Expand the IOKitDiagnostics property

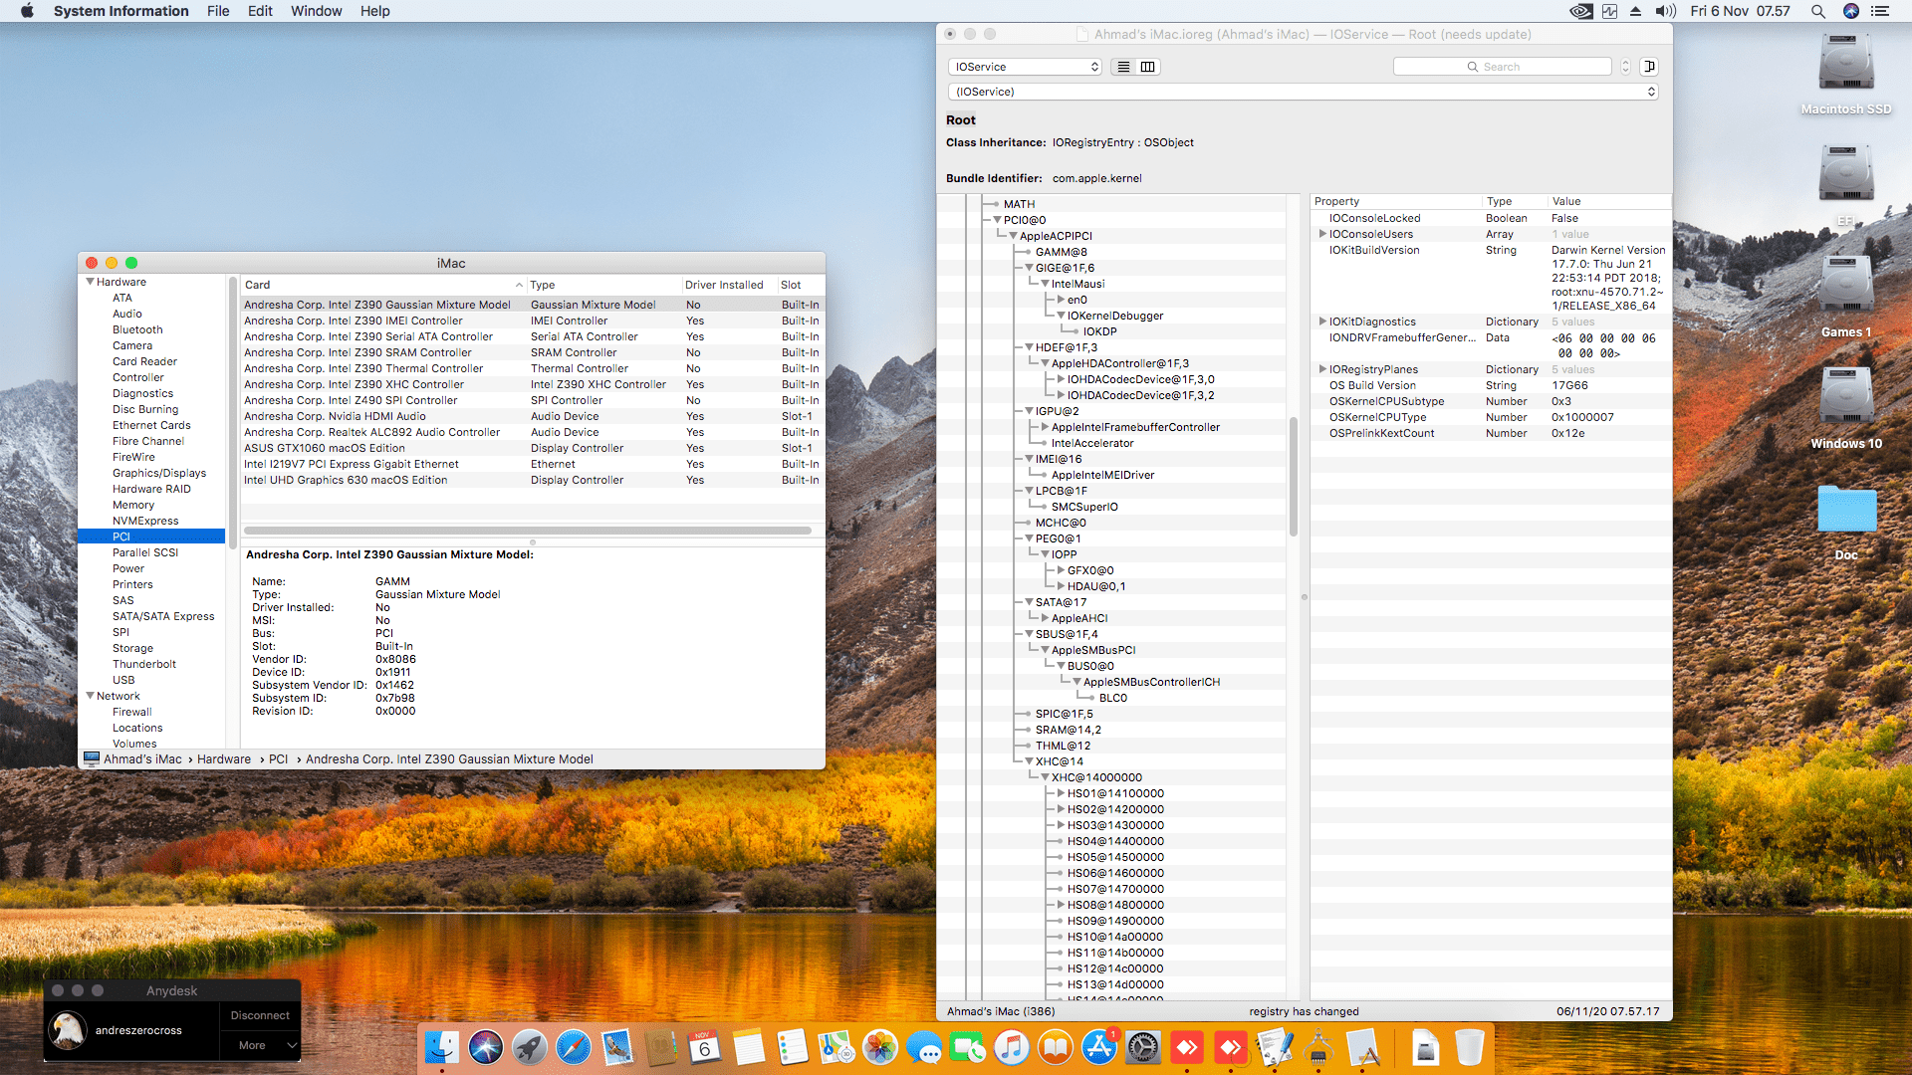1322,322
